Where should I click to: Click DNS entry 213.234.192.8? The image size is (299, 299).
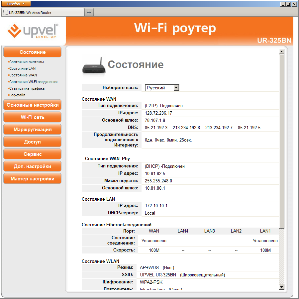(x=186, y=128)
